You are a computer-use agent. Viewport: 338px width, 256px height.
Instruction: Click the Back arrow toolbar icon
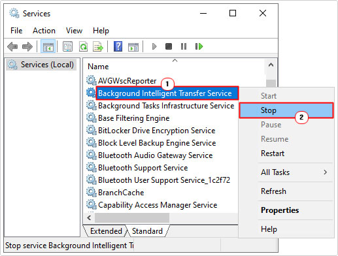tap(12, 46)
